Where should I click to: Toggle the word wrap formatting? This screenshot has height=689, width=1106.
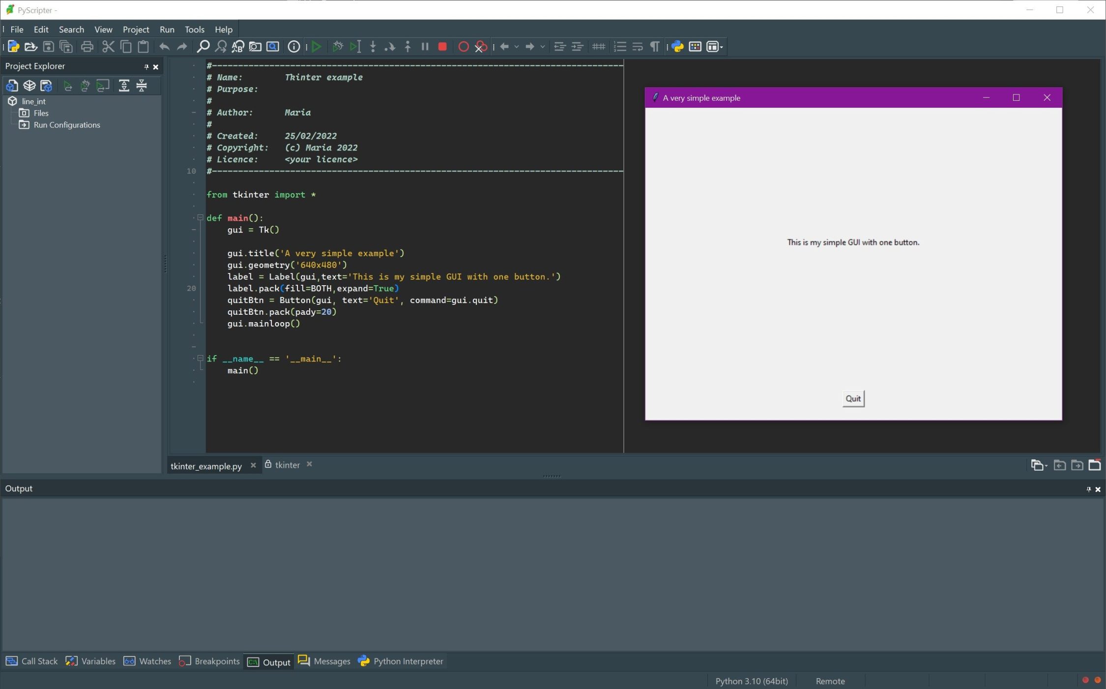(x=638, y=46)
